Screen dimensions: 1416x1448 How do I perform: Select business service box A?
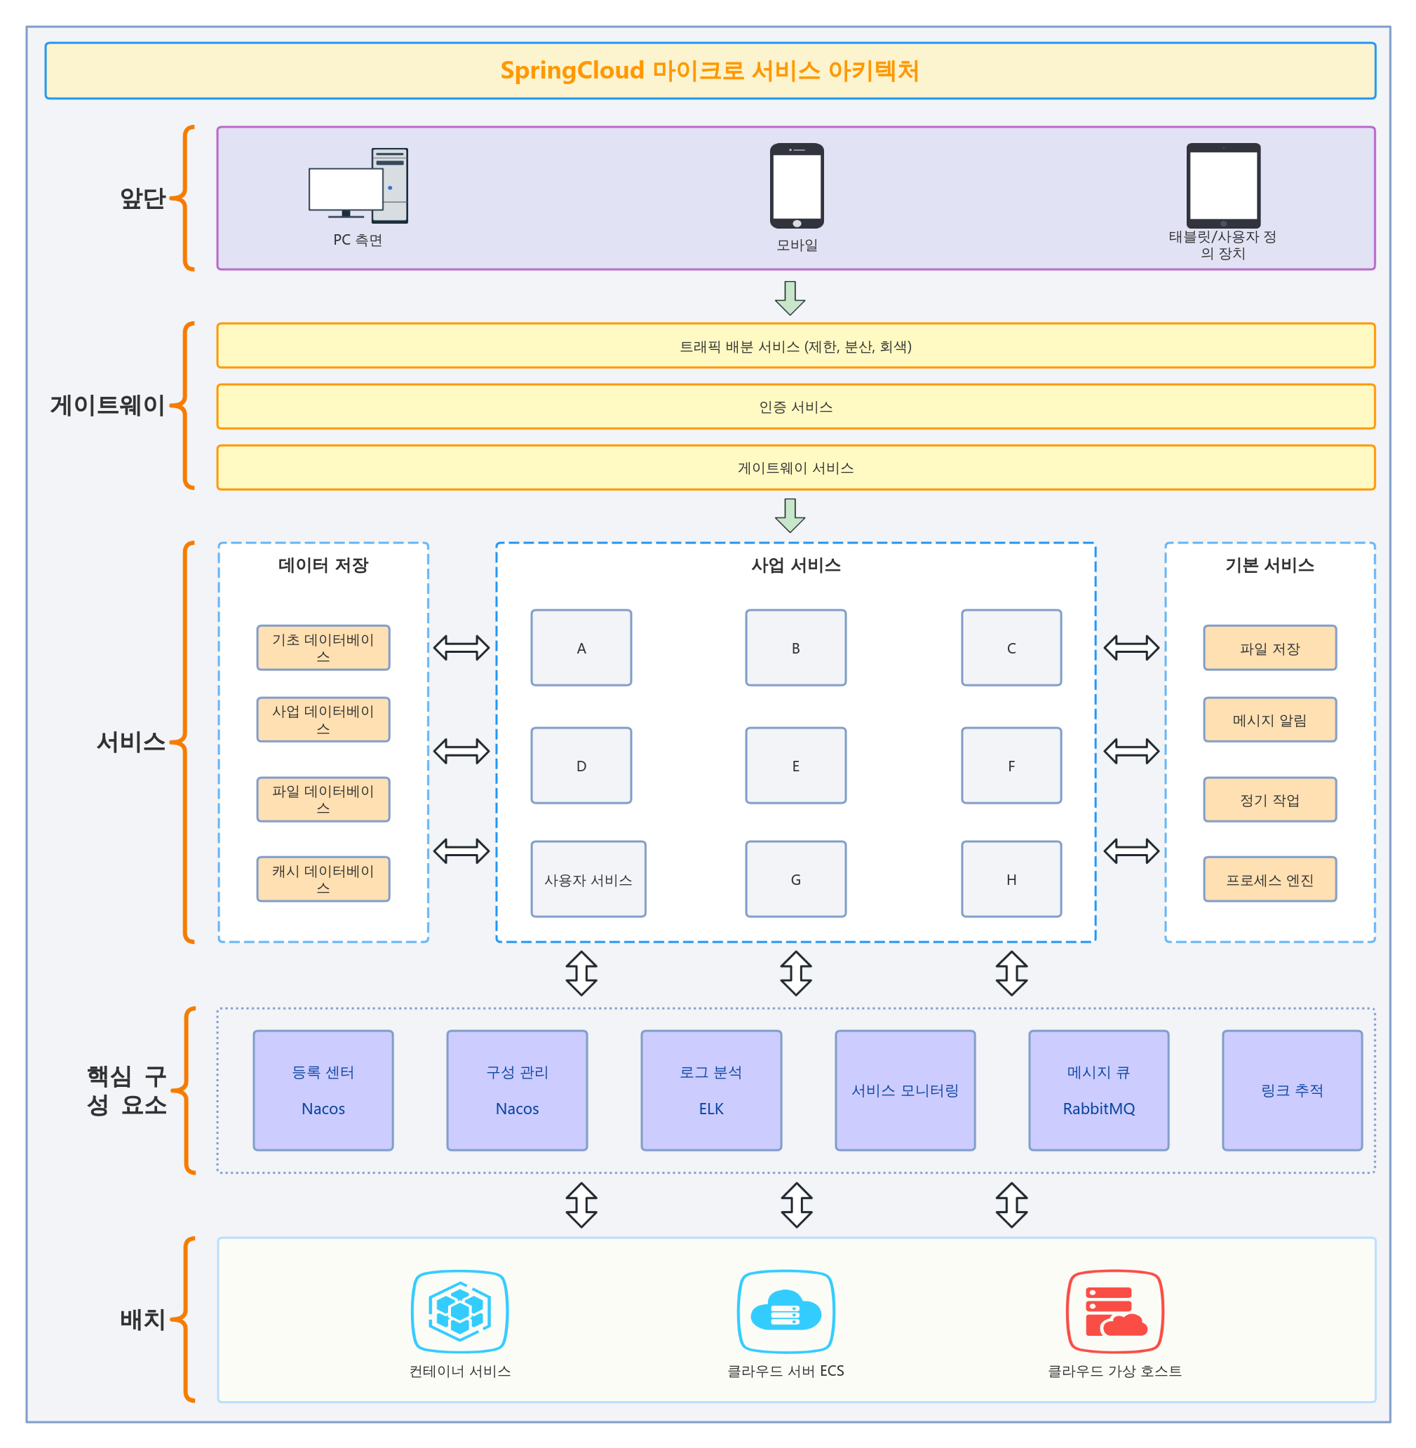pos(581,648)
